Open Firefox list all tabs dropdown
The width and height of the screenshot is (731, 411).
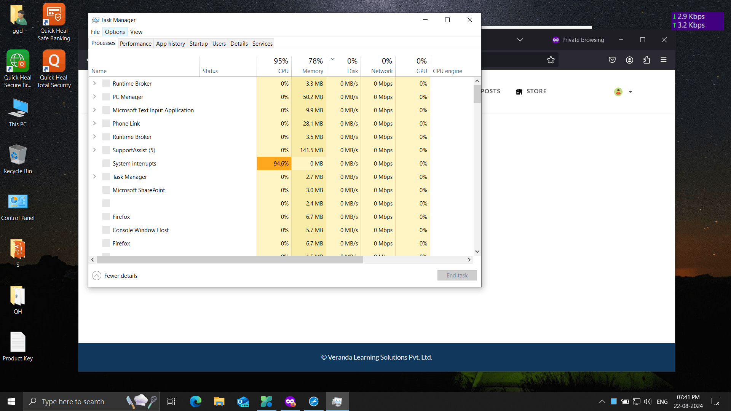point(520,40)
